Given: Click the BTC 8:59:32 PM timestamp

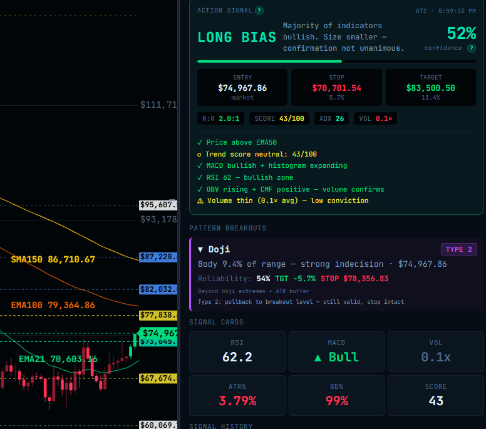Looking at the screenshot, I should (446, 11).
